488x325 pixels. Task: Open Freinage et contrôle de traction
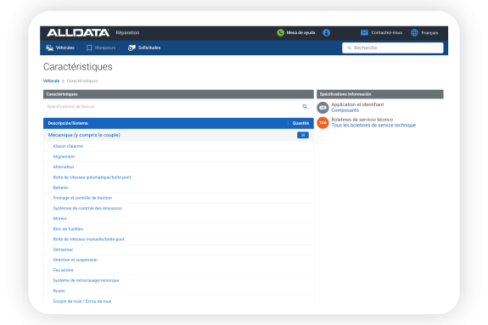tap(82, 198)
